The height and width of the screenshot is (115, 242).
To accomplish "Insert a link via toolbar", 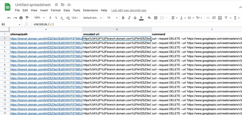I will (x=208, y=18).
